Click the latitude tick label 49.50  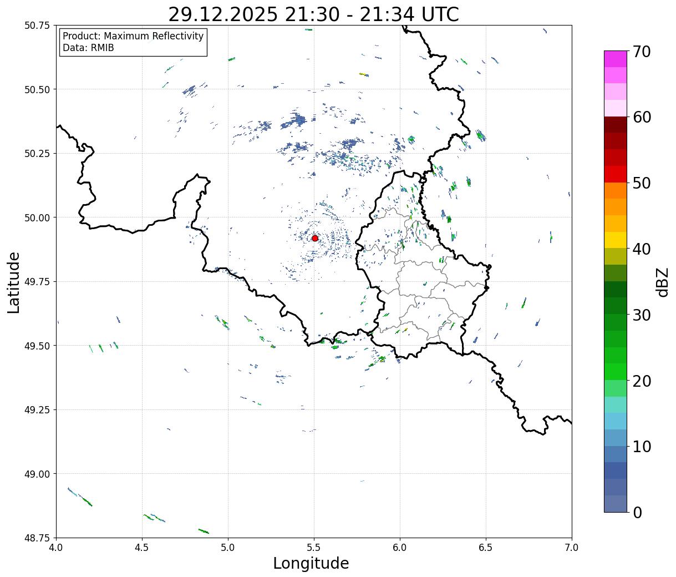point(37,346)
